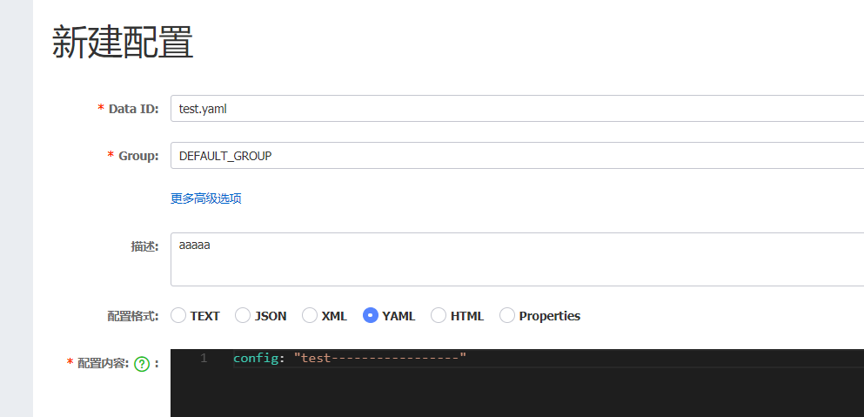Click the Data ID label
Viewport: 864px width, 417px height.
click(x=133, y=109)
